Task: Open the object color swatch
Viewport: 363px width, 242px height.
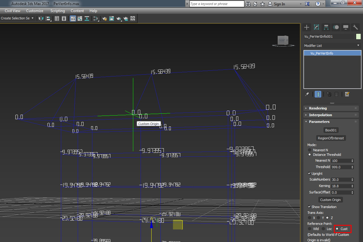Action: (x=358, y=37)
